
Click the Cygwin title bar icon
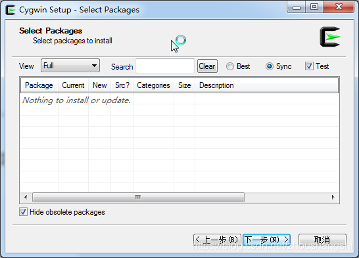point(10,10)
